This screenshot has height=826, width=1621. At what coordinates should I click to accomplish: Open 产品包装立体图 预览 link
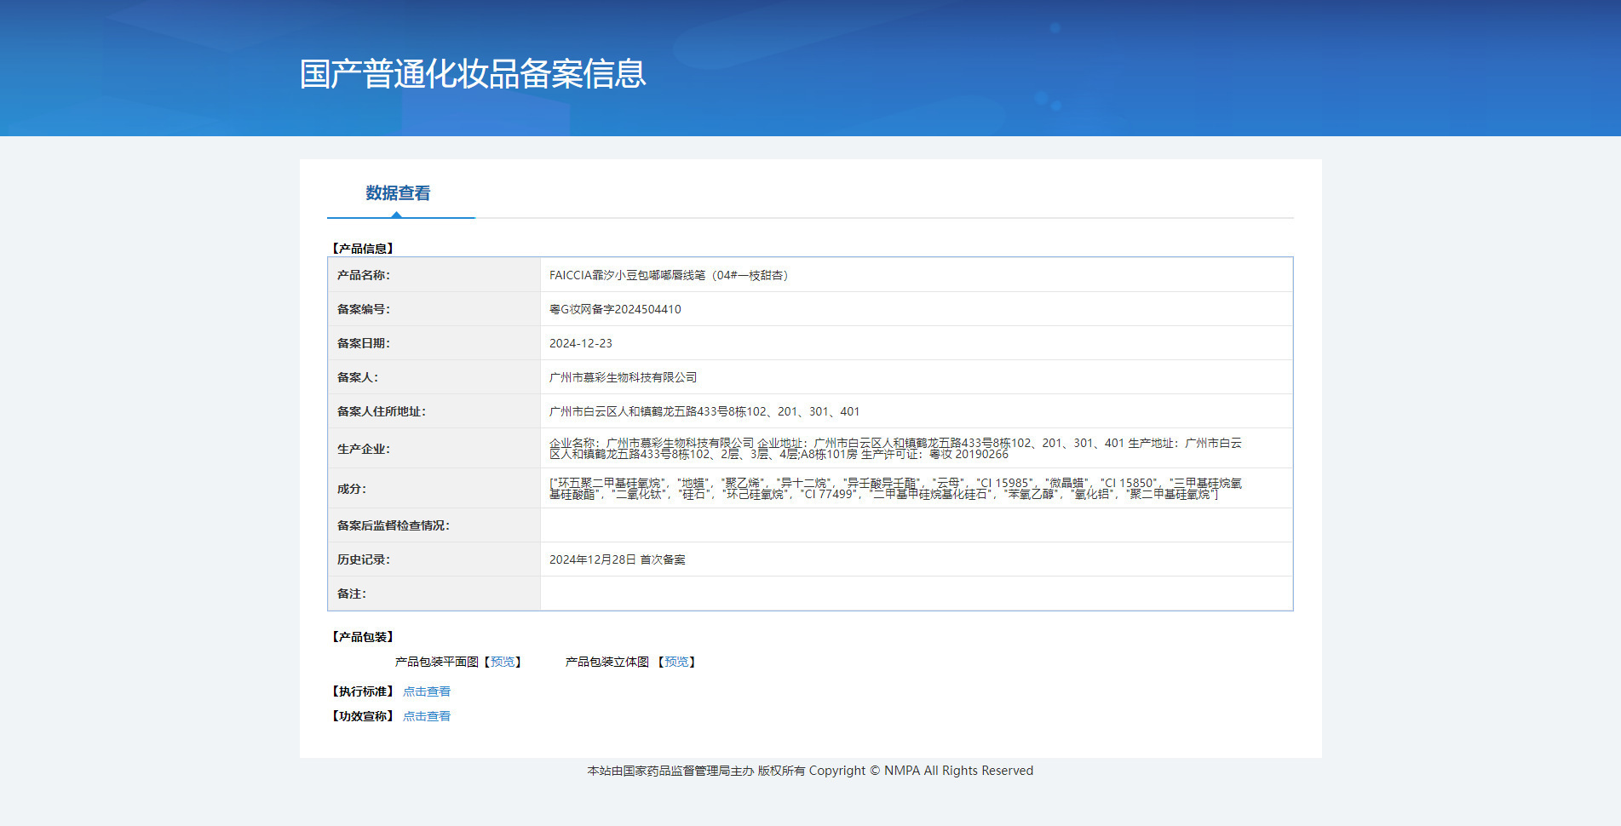point(676,662)
